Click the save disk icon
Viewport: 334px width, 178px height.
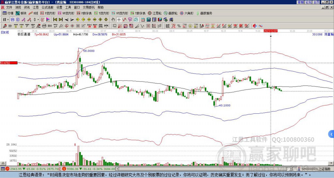click(160, 20)
